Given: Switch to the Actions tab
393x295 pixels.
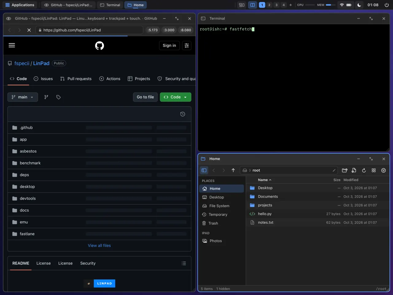Looking at the screenshot, I should click(110, 79).
